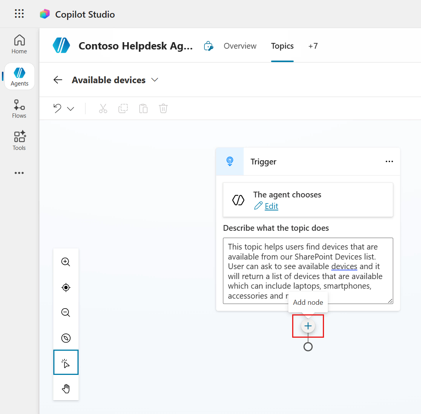Show the +7 more tabs

tap(313, 46)
